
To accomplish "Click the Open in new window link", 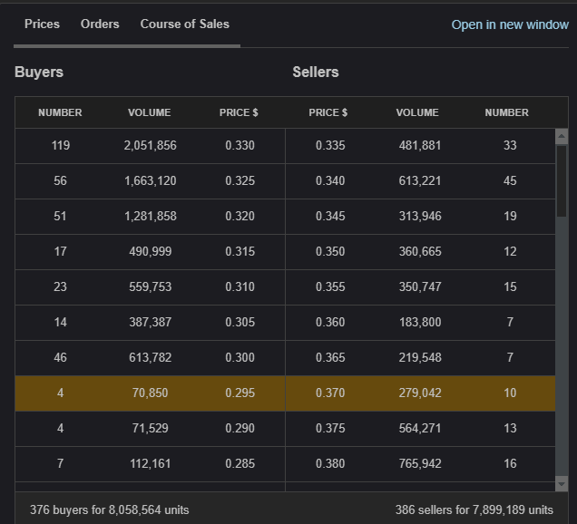I will pos(510,24).
